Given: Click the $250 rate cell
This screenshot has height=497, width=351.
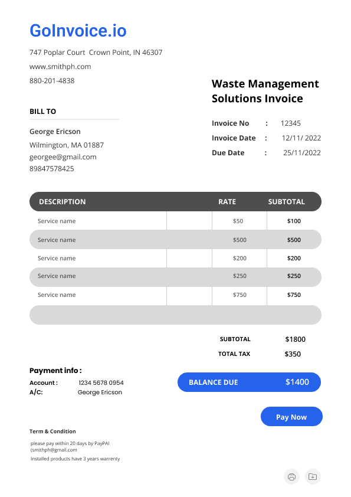Looking at the screenshot, I should (x=240, y=276).
